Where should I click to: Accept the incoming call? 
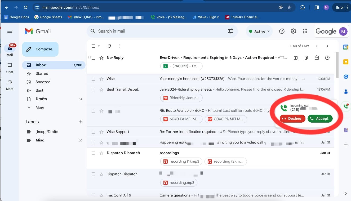pyautogui.click(x=320, y=119)
